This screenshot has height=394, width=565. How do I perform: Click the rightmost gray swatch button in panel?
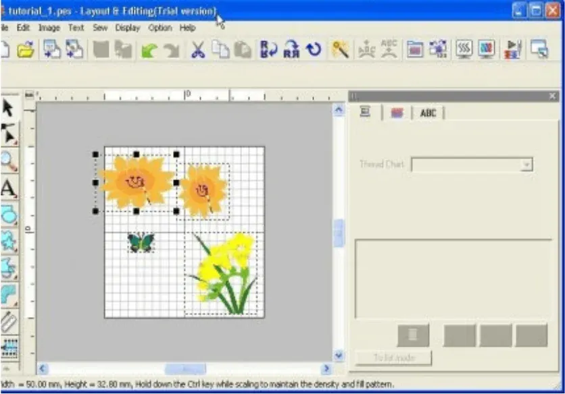point(531,335)
